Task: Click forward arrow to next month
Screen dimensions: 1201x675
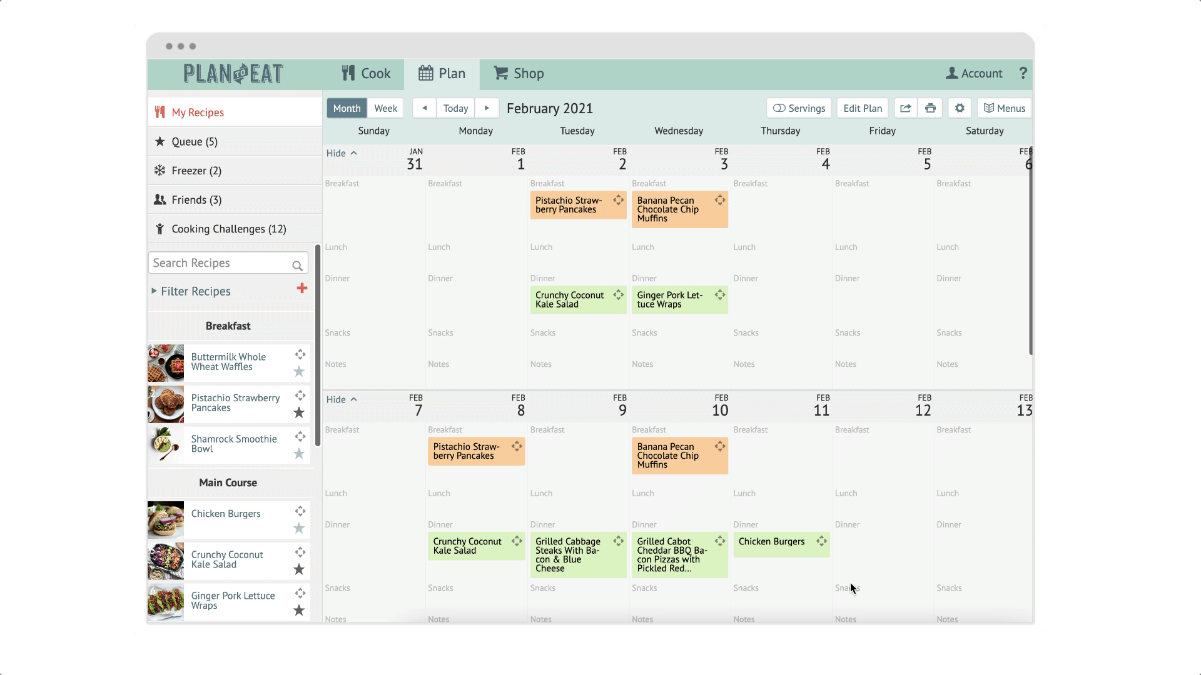Action: [x=487, y=108]
